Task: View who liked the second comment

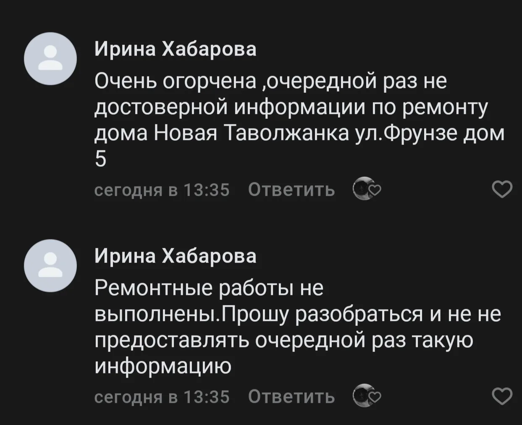Action: (x=363, y=395)
